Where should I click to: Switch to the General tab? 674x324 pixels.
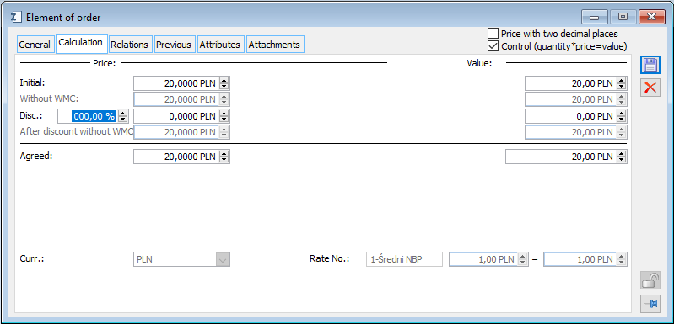click(x=35, y=45)
